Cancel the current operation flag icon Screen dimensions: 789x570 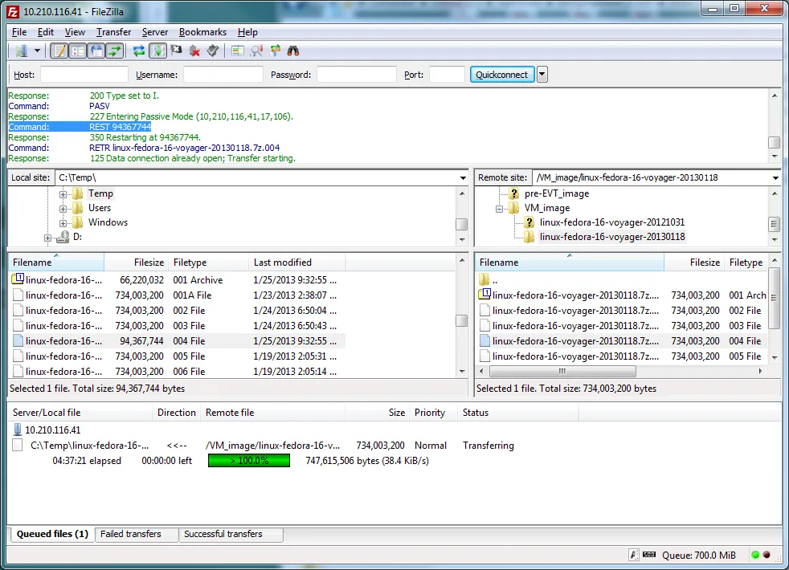click(x=176, y=51)
